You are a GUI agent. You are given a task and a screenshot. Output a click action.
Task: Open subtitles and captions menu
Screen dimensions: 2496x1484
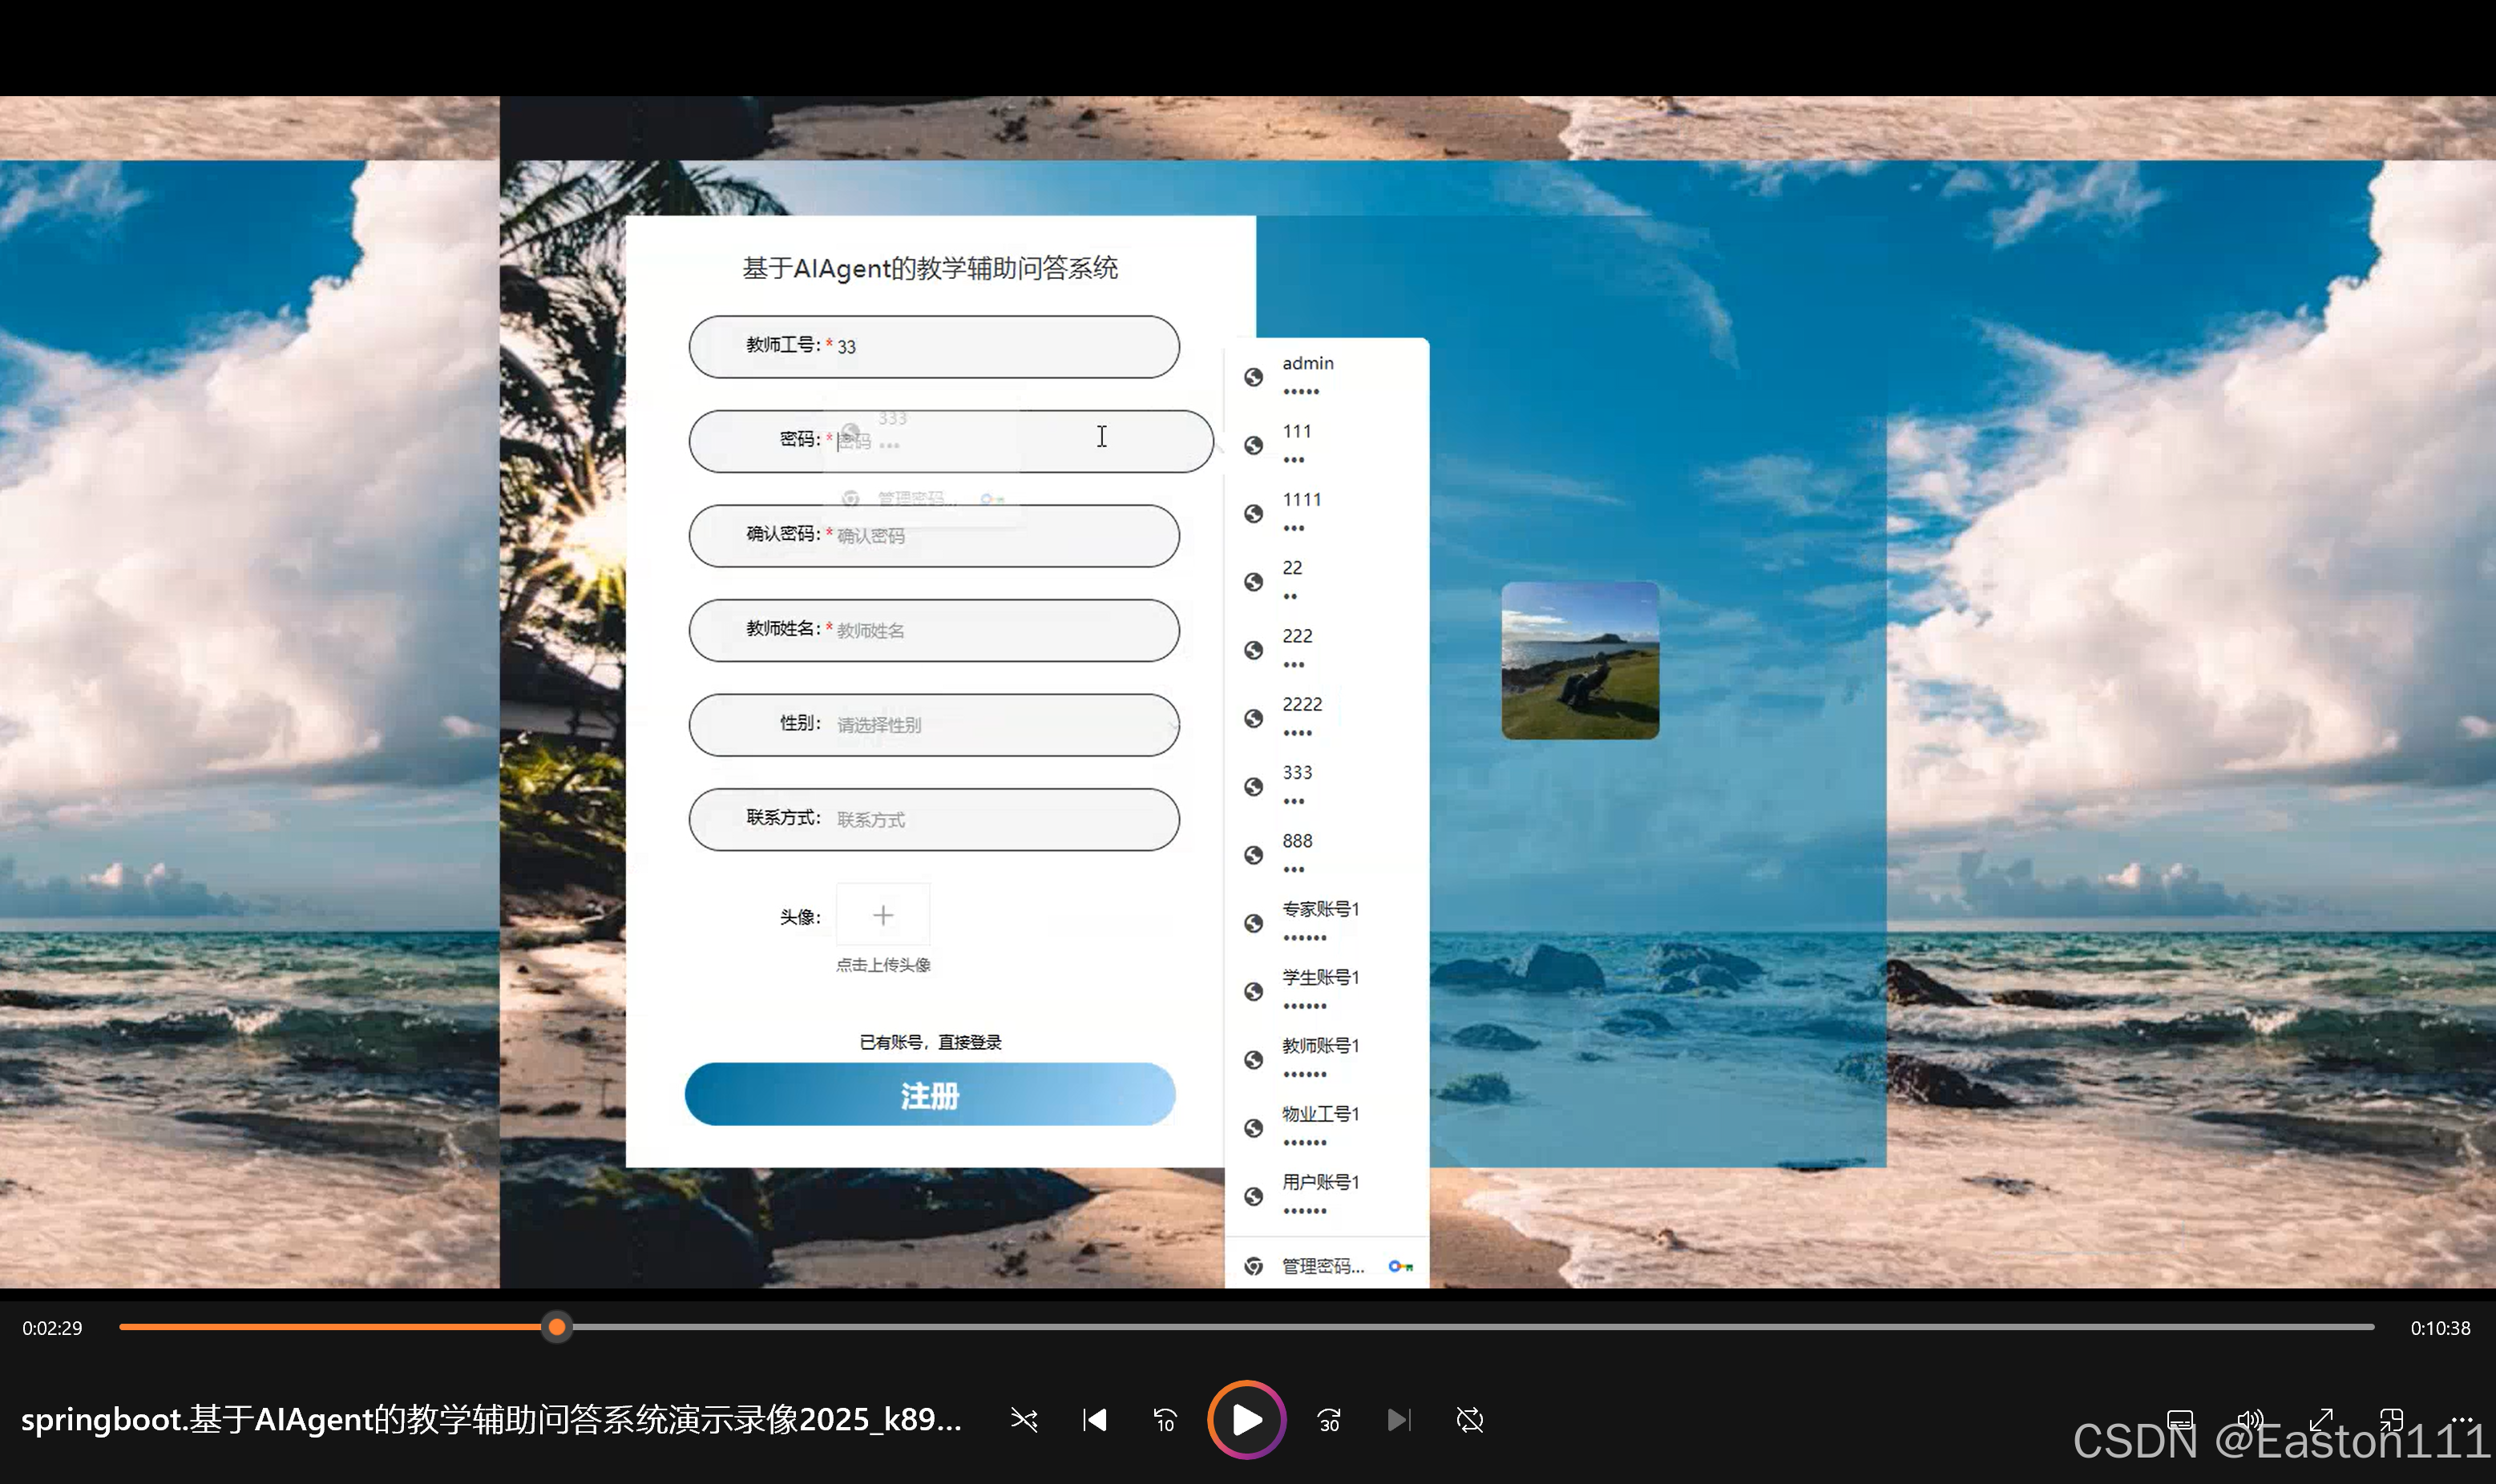click(2180, 1420)
